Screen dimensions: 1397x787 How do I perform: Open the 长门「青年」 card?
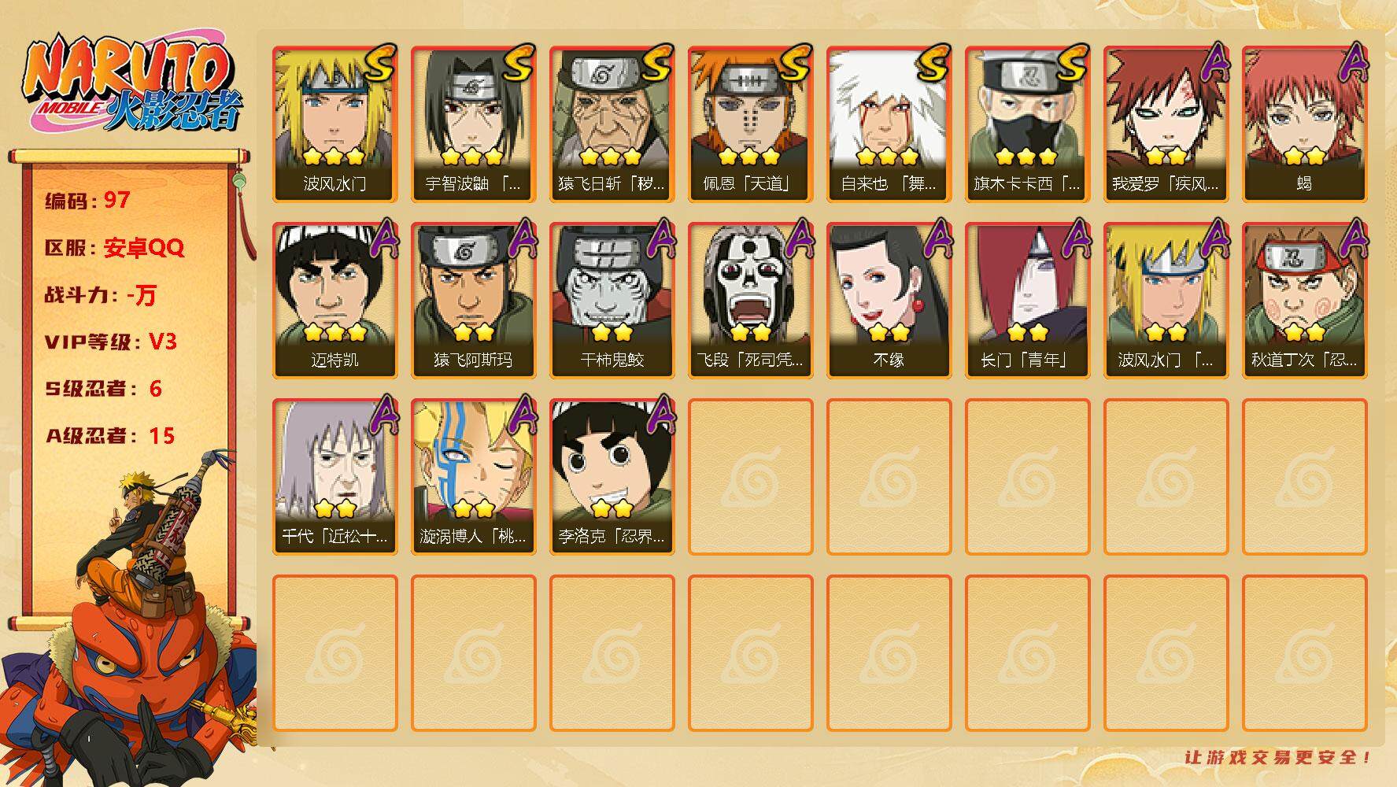tap(1027, 301)
